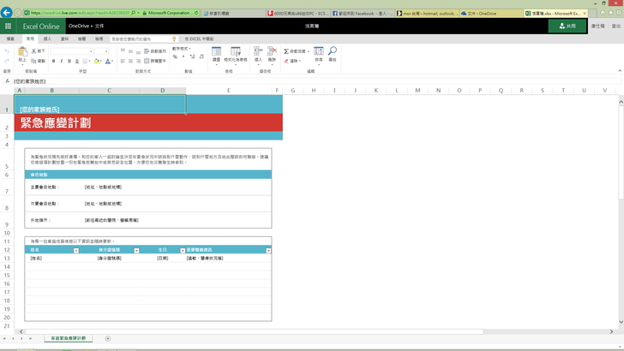Align text to top

123,51
